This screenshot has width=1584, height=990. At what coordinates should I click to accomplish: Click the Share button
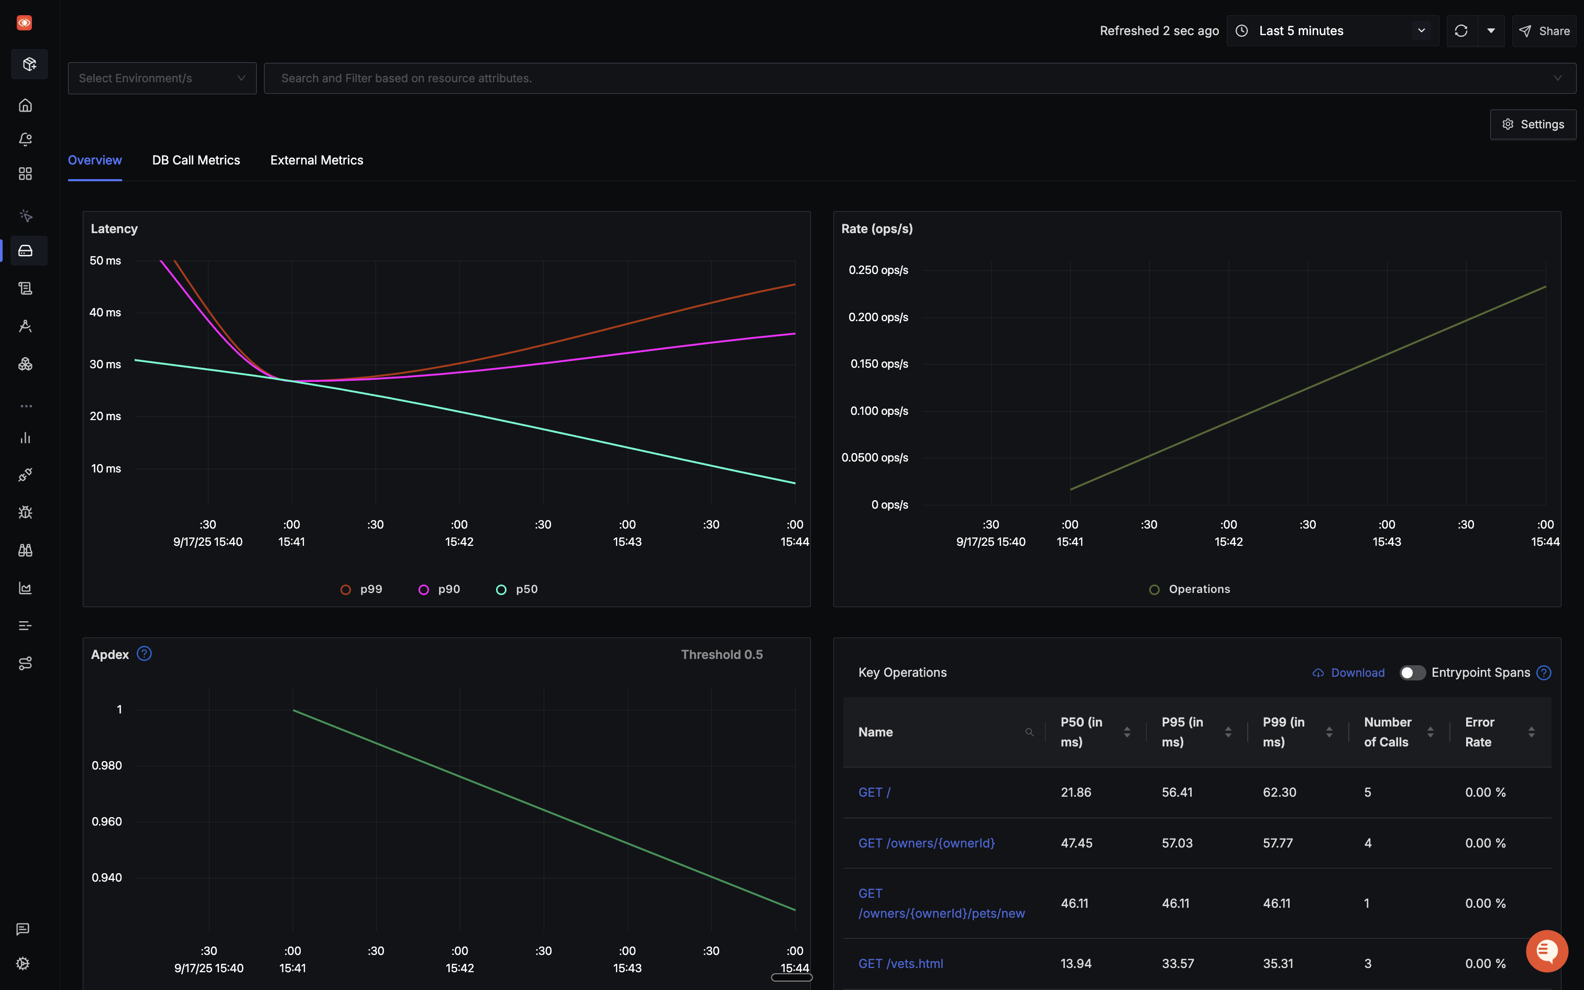point(1544,31)
